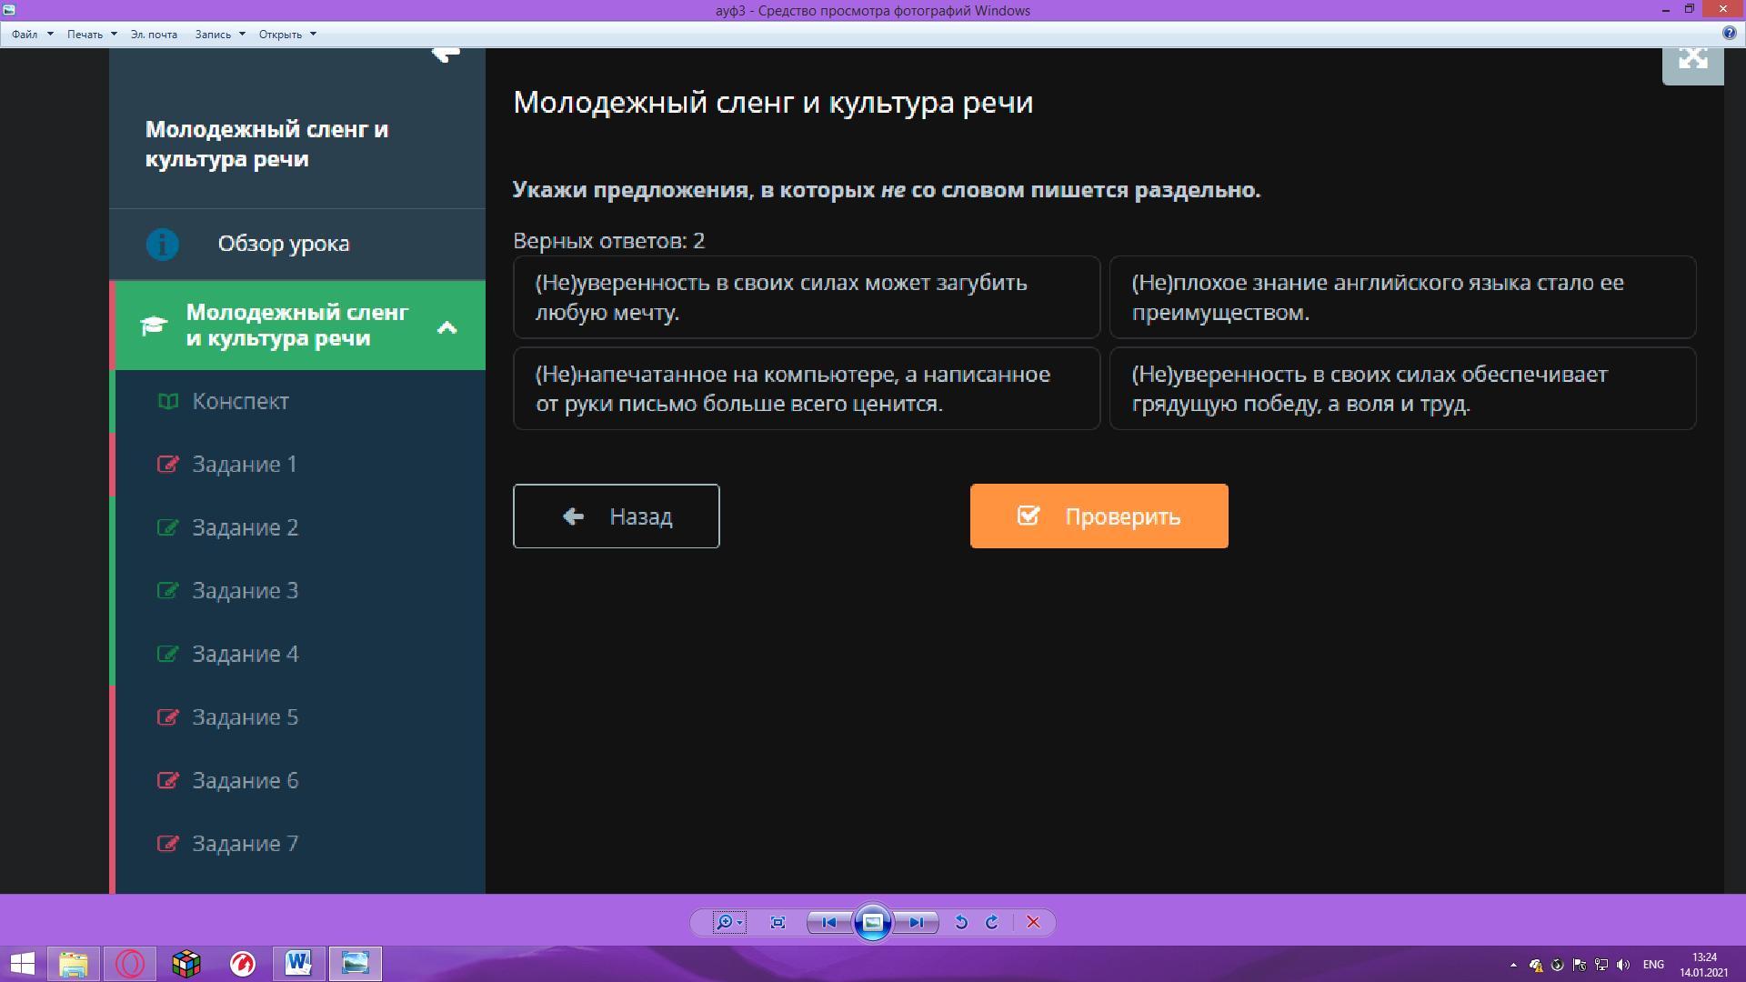The image size is (1746, 982).
Task: Open the Word app in the taskbar
Action: pyautogui.click(x=298, y=963)
